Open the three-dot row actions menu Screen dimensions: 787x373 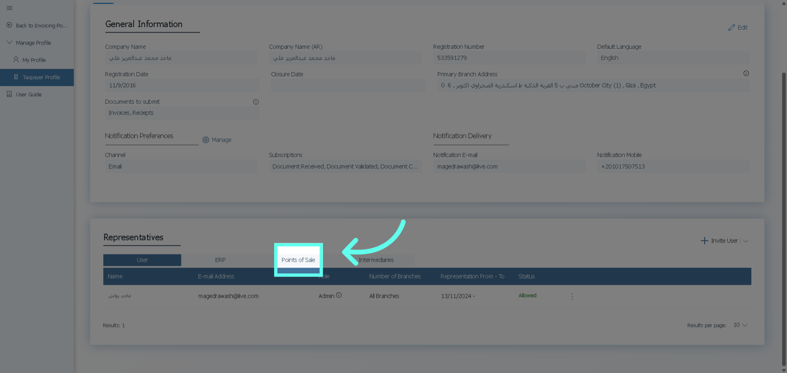572,296
